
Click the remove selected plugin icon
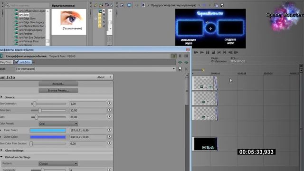coord(186,62)
